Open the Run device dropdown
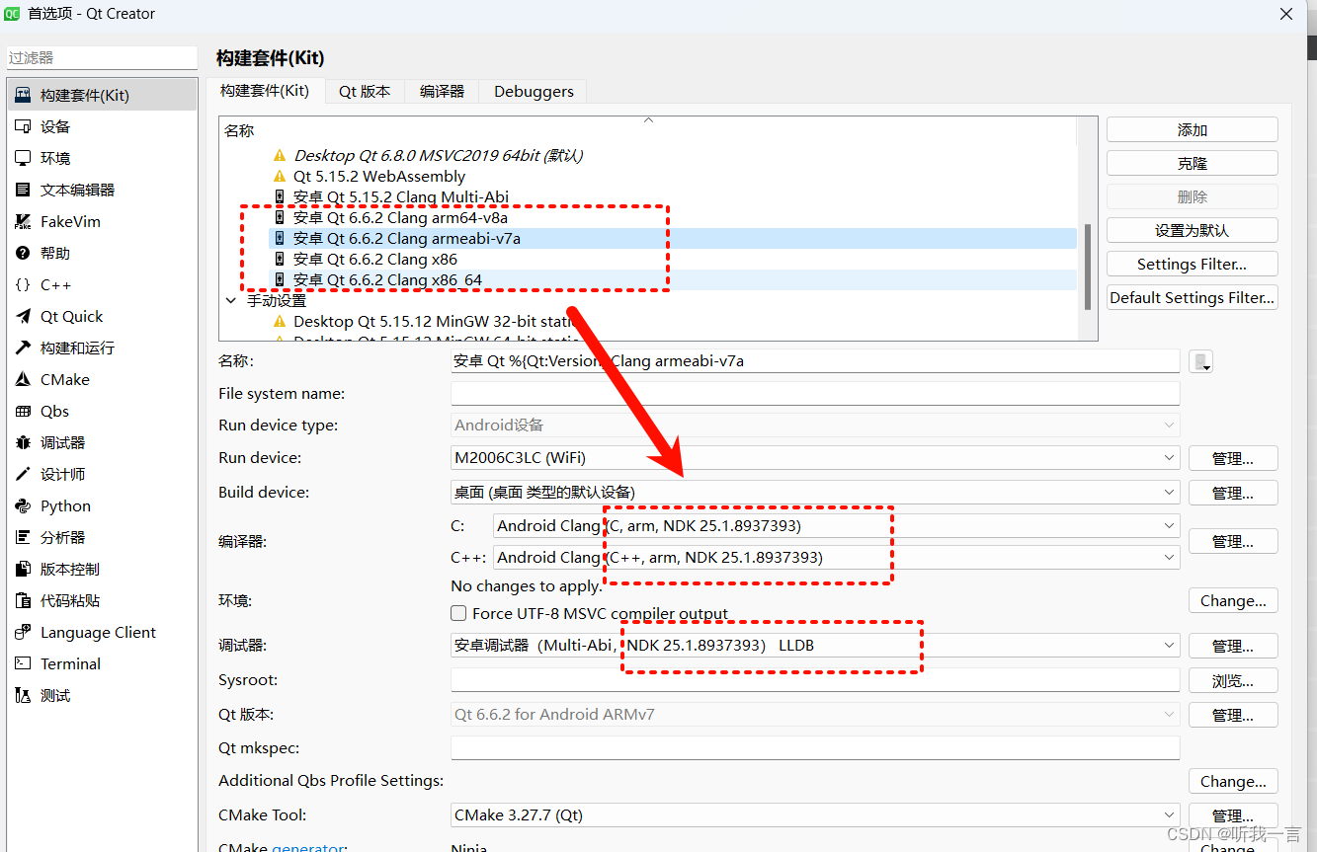 tap(815, 457)
